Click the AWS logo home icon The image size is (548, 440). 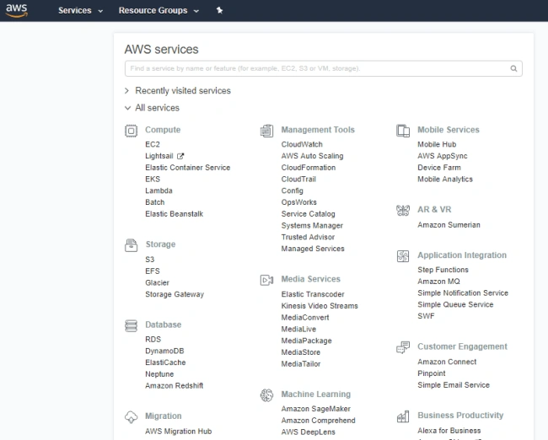(16, 10)
